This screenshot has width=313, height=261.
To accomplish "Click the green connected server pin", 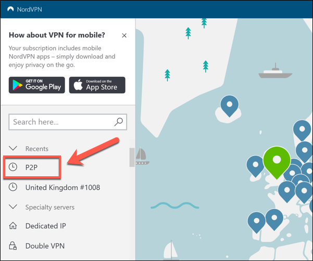I will tap(277, 163).
